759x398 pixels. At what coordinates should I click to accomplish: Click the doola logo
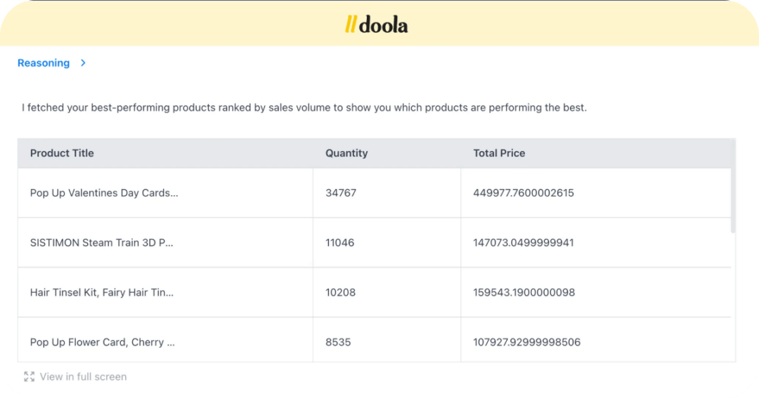coord(377,25)
